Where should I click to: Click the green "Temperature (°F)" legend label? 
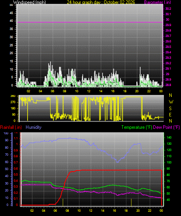point(137,127)
